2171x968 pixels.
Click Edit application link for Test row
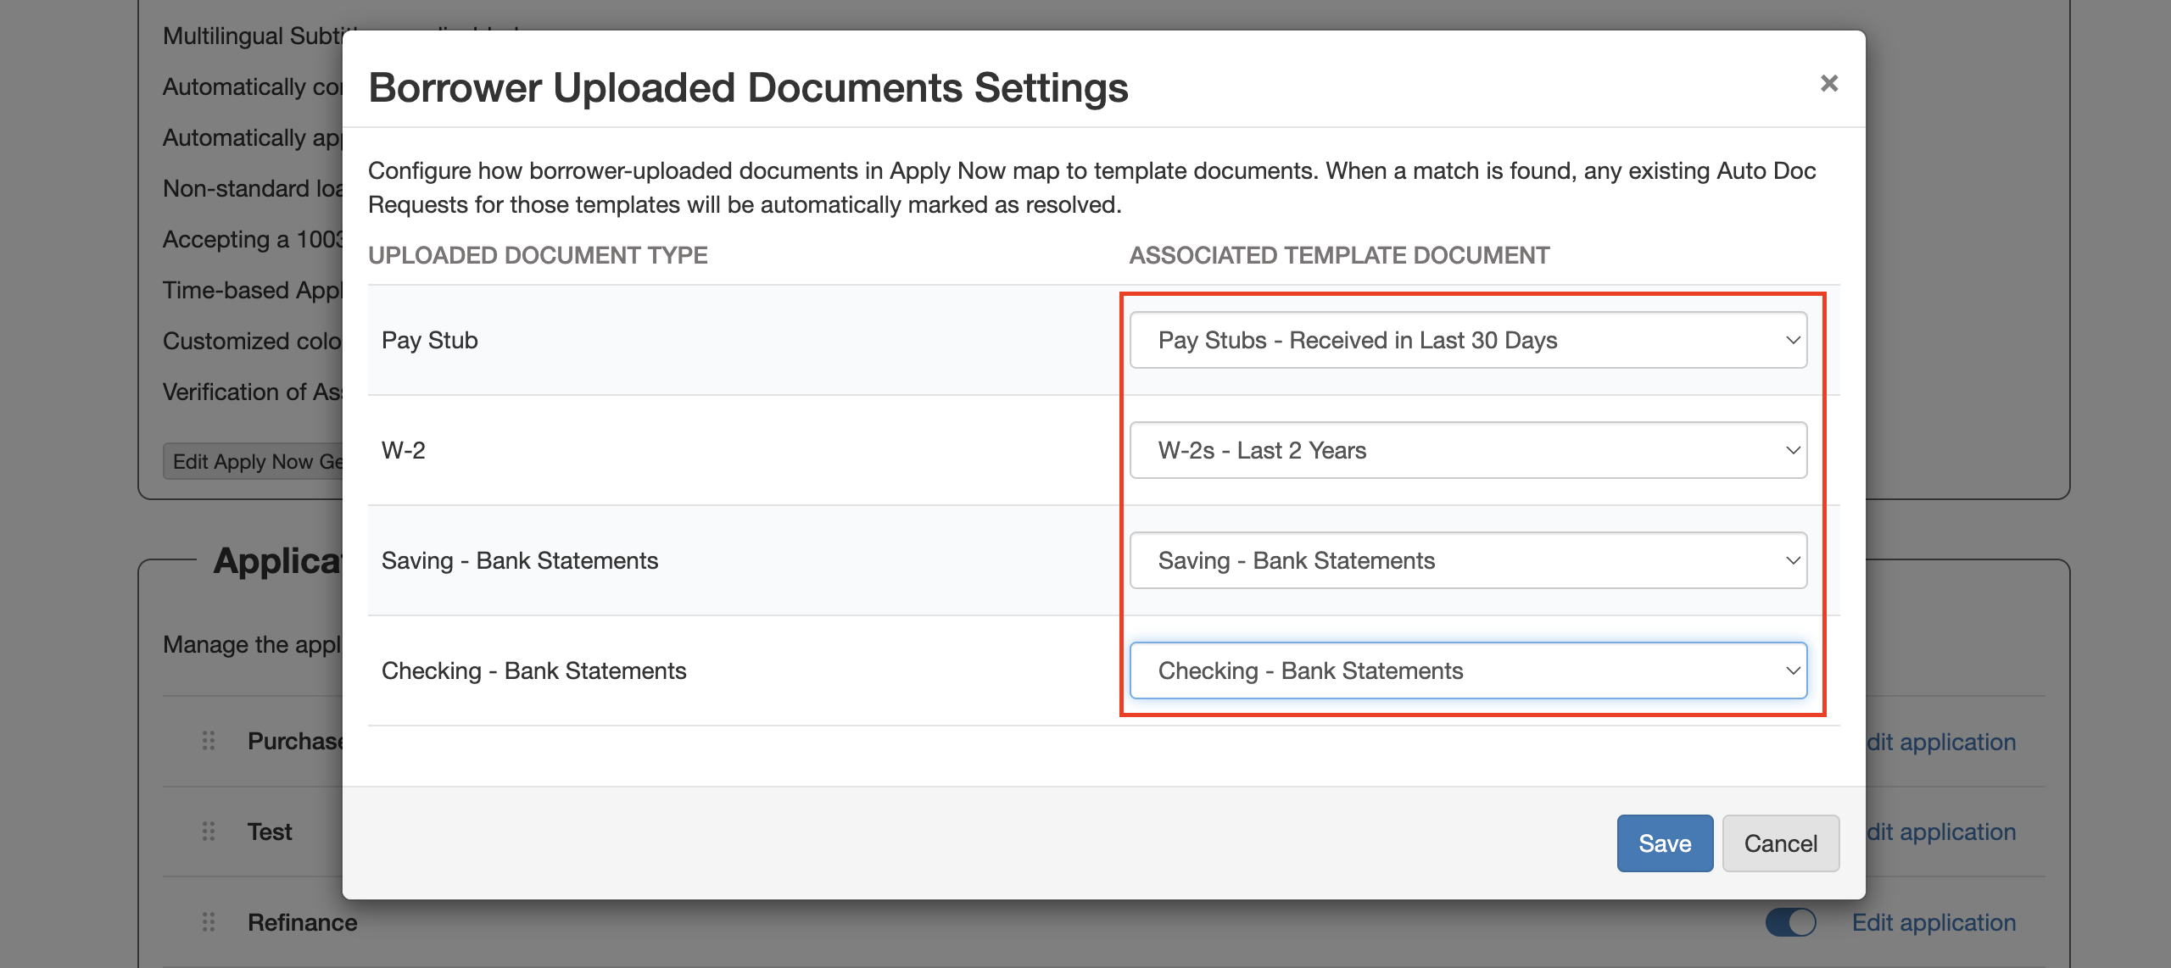[1941, 832]
